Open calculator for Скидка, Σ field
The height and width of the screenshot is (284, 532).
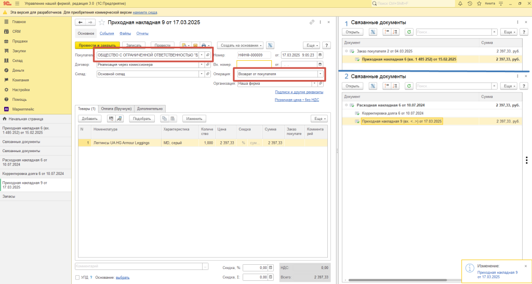[x=271, y=277]
